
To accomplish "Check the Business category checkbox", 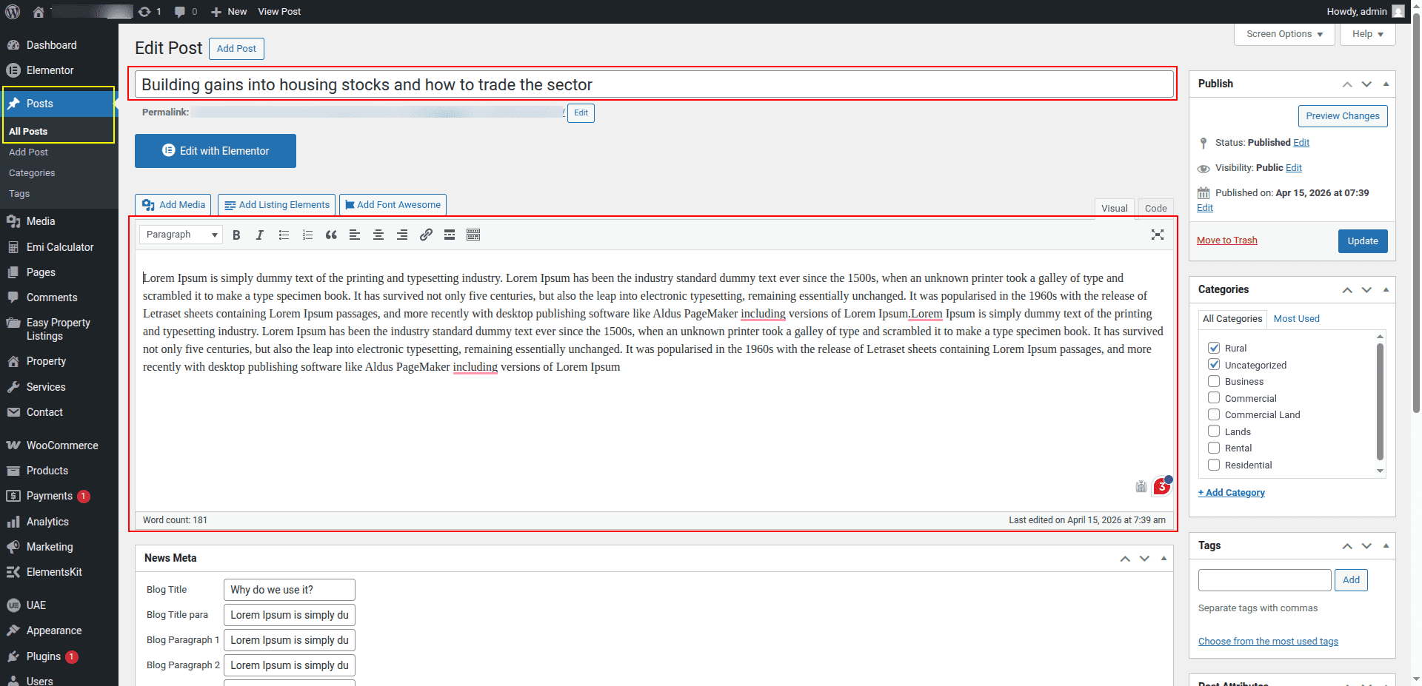I will click(x=1214, y=381).
